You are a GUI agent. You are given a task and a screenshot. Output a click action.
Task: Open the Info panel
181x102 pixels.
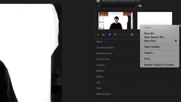(x=98, y=82)
